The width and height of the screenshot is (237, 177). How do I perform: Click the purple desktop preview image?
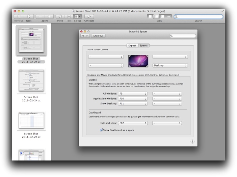tap(138, 61)
